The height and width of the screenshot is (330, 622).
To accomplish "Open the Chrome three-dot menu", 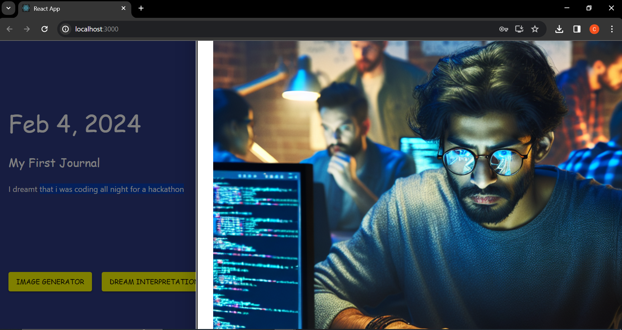I will [x=612, y=29].
